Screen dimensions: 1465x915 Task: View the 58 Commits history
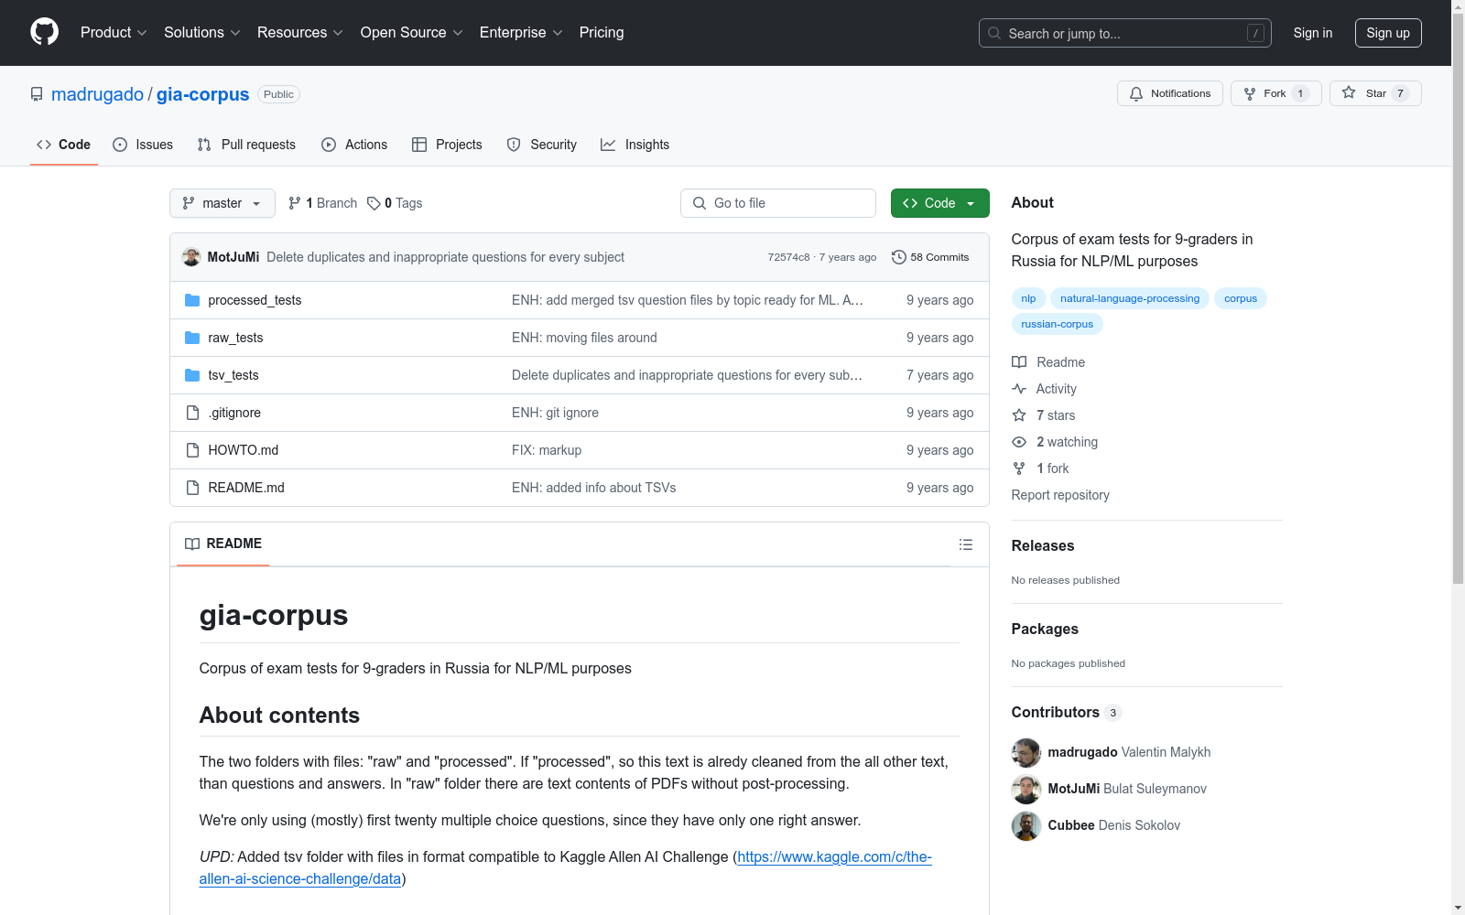click(x=930, y=257)
